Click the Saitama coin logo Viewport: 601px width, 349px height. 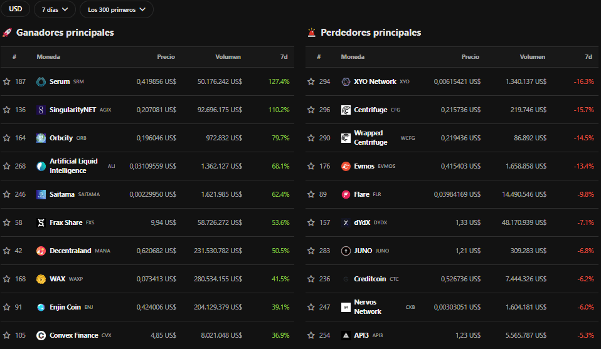point(41,194)
